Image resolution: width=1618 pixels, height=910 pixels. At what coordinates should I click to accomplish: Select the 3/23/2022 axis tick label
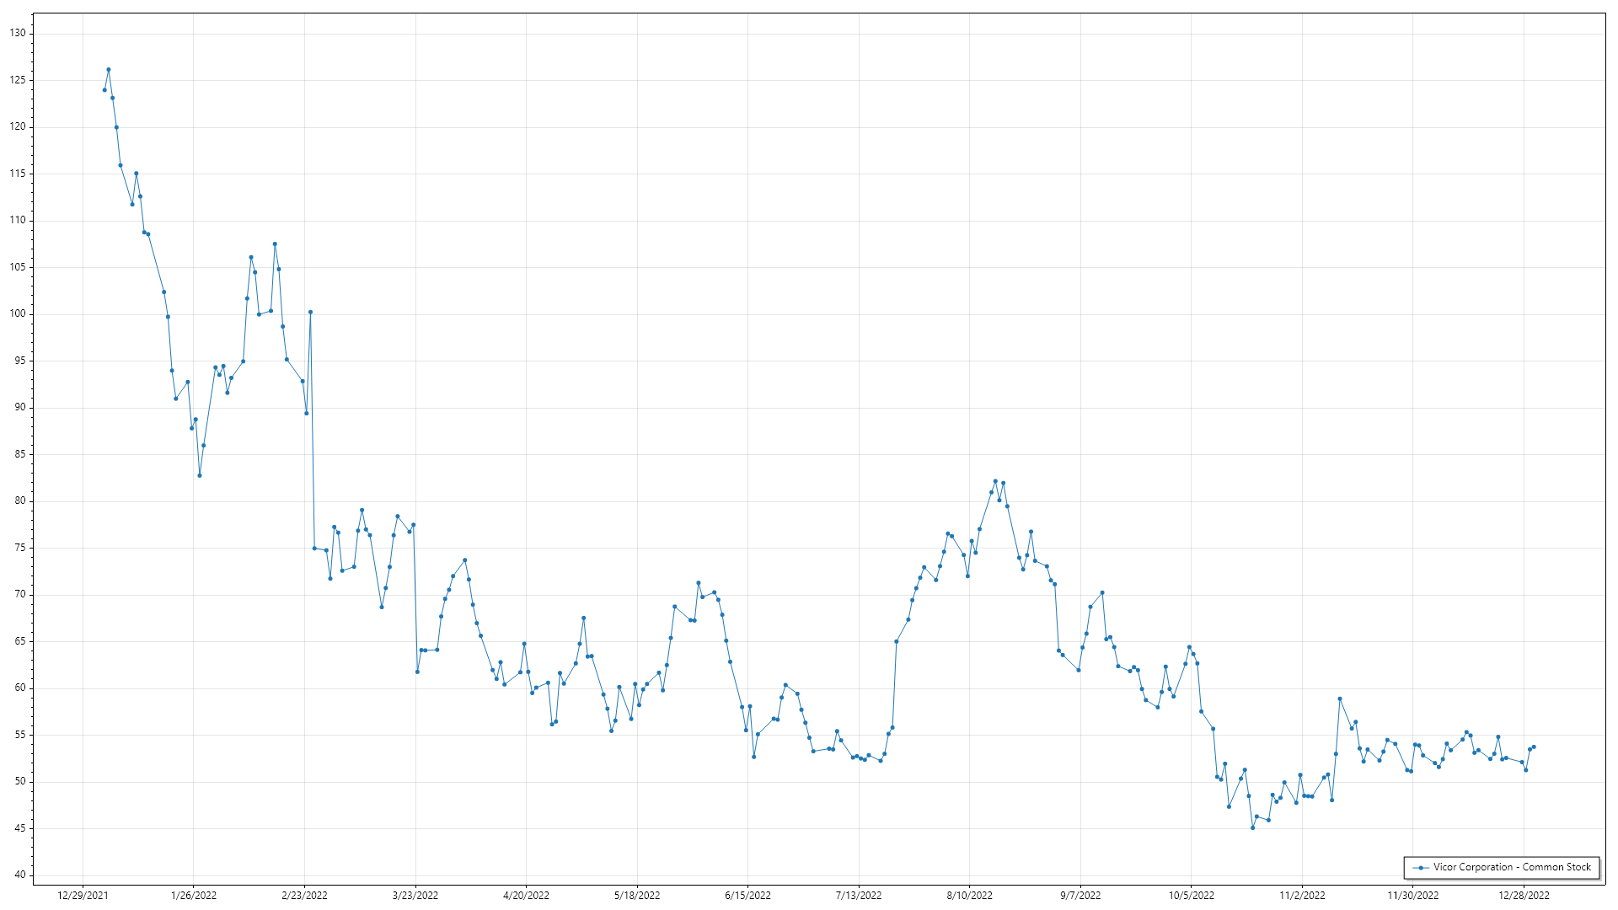pos(415,895)
